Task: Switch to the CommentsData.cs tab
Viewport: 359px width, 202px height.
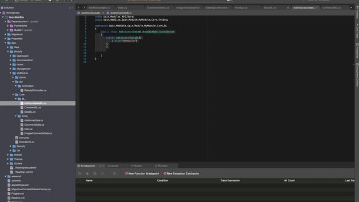Action: click(x=158, y=8)
